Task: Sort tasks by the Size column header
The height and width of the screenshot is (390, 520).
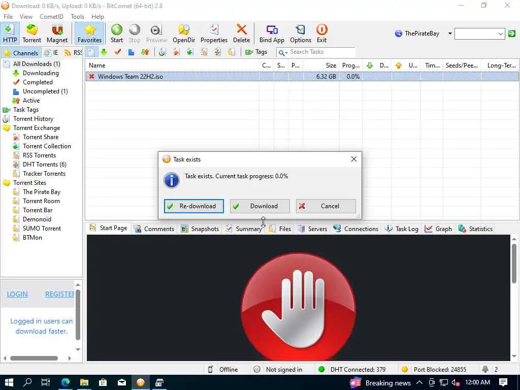Action: tap(321, 66)
